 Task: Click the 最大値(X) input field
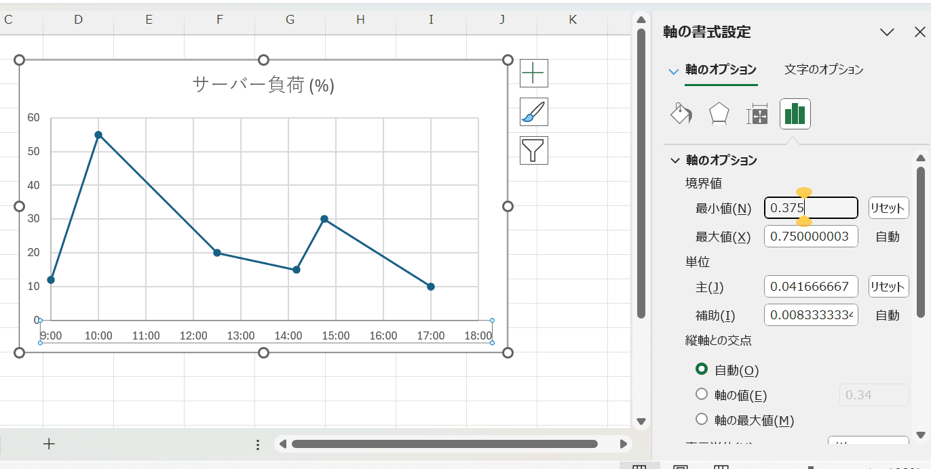[x=811, y=237]
